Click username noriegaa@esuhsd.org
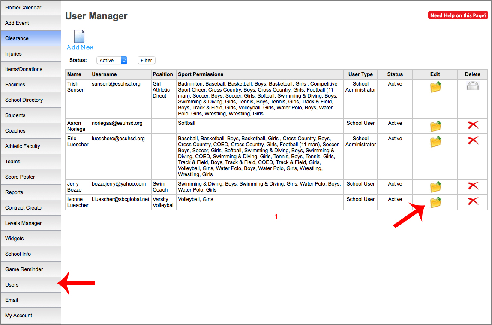The width and height of the screenshot is (492, 325). click(x=117, y=123)
